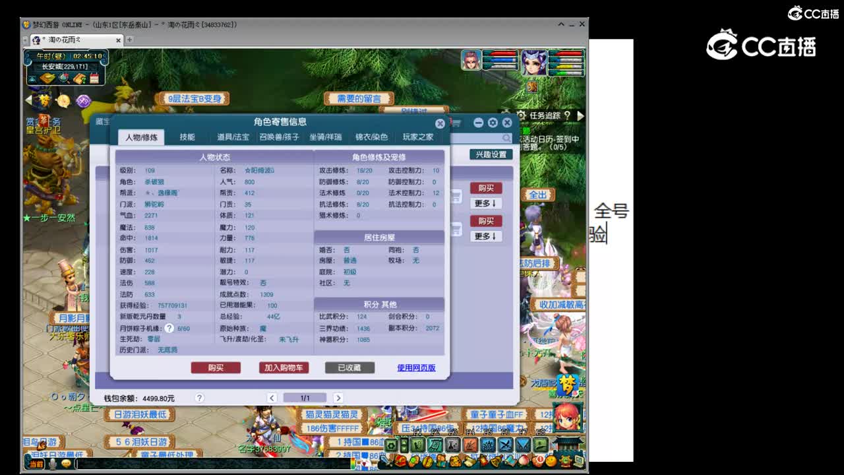The width and height of the screenshot is (844, 475).
Task: Expand the second 更多↓ dropdown
Action: [486, 236]
